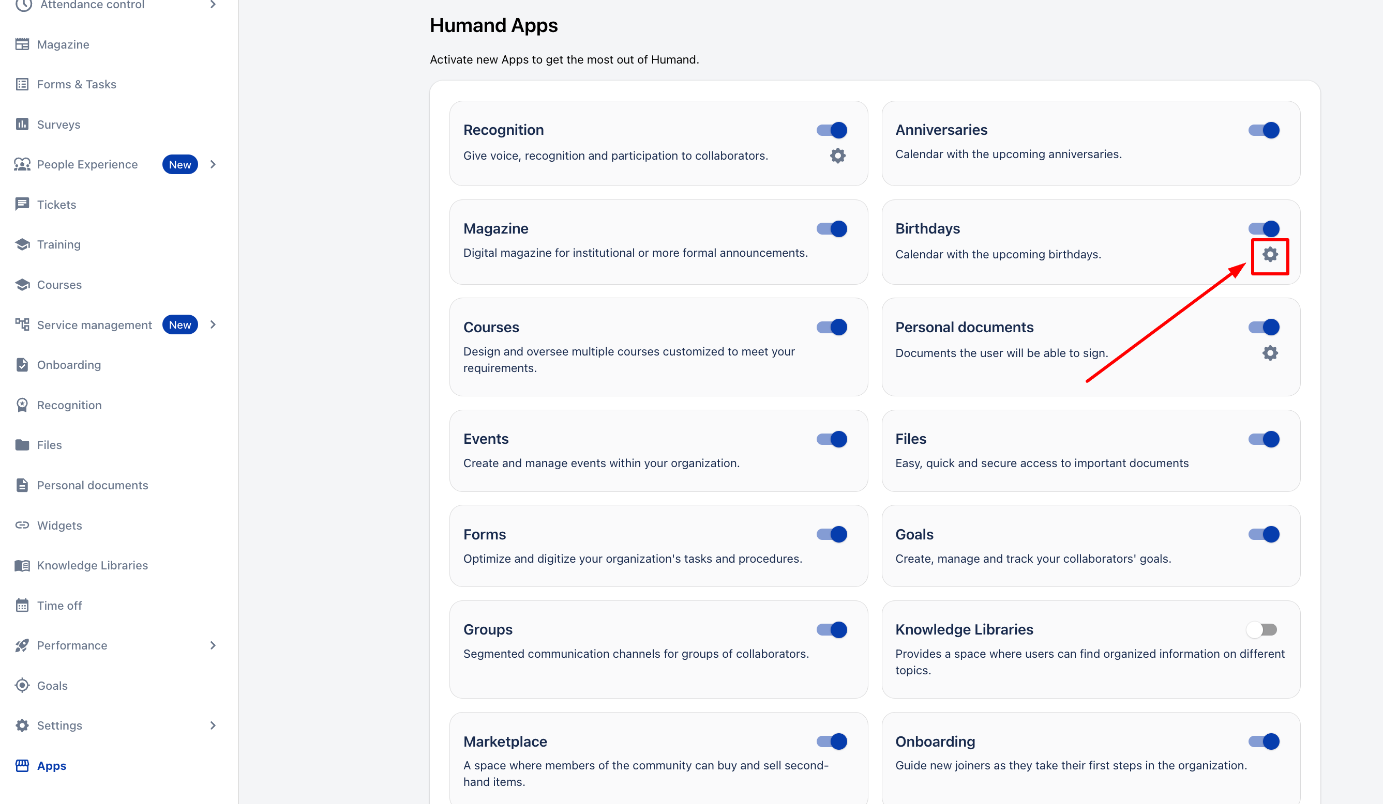Open Birthdays settings gear icon
This screenshot has height=804, width=1383.
[1270, 254]
